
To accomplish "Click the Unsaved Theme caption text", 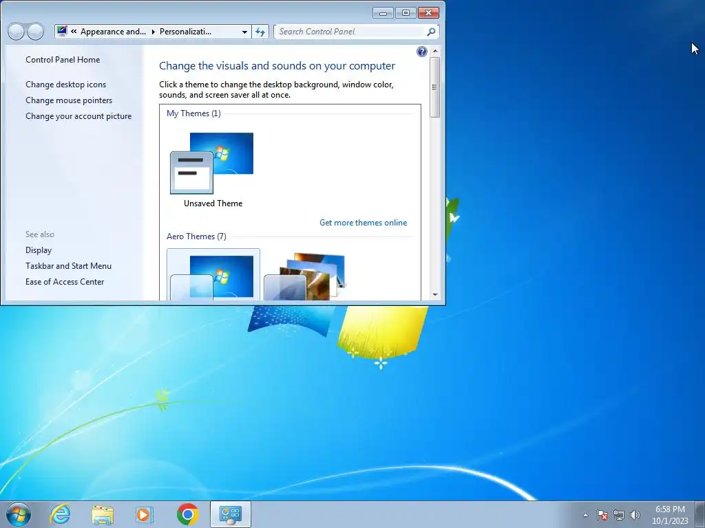I will click(x=213, y=203).
